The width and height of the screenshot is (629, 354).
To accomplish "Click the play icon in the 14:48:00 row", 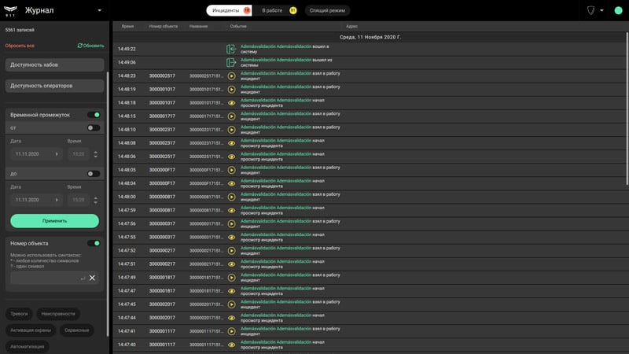I will click(x=231, y=197).
